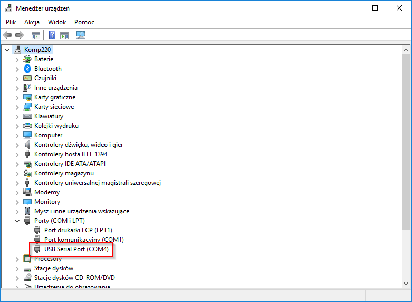Click the Forward arrow toolbar icon

(x=20, y=35)
